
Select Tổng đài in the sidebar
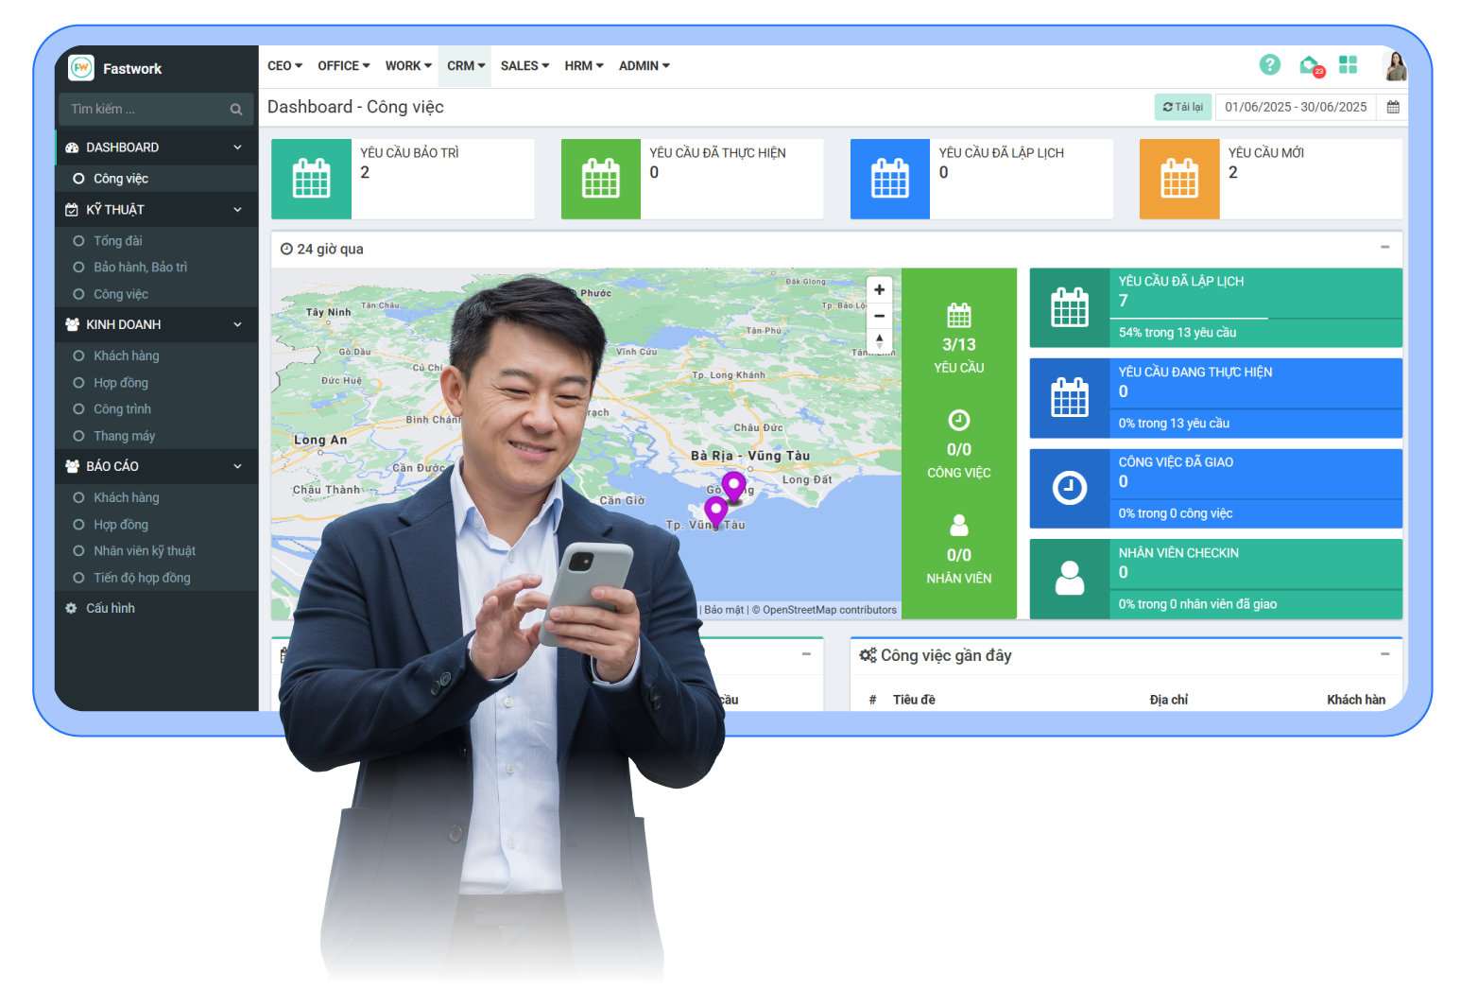[118, 241]
